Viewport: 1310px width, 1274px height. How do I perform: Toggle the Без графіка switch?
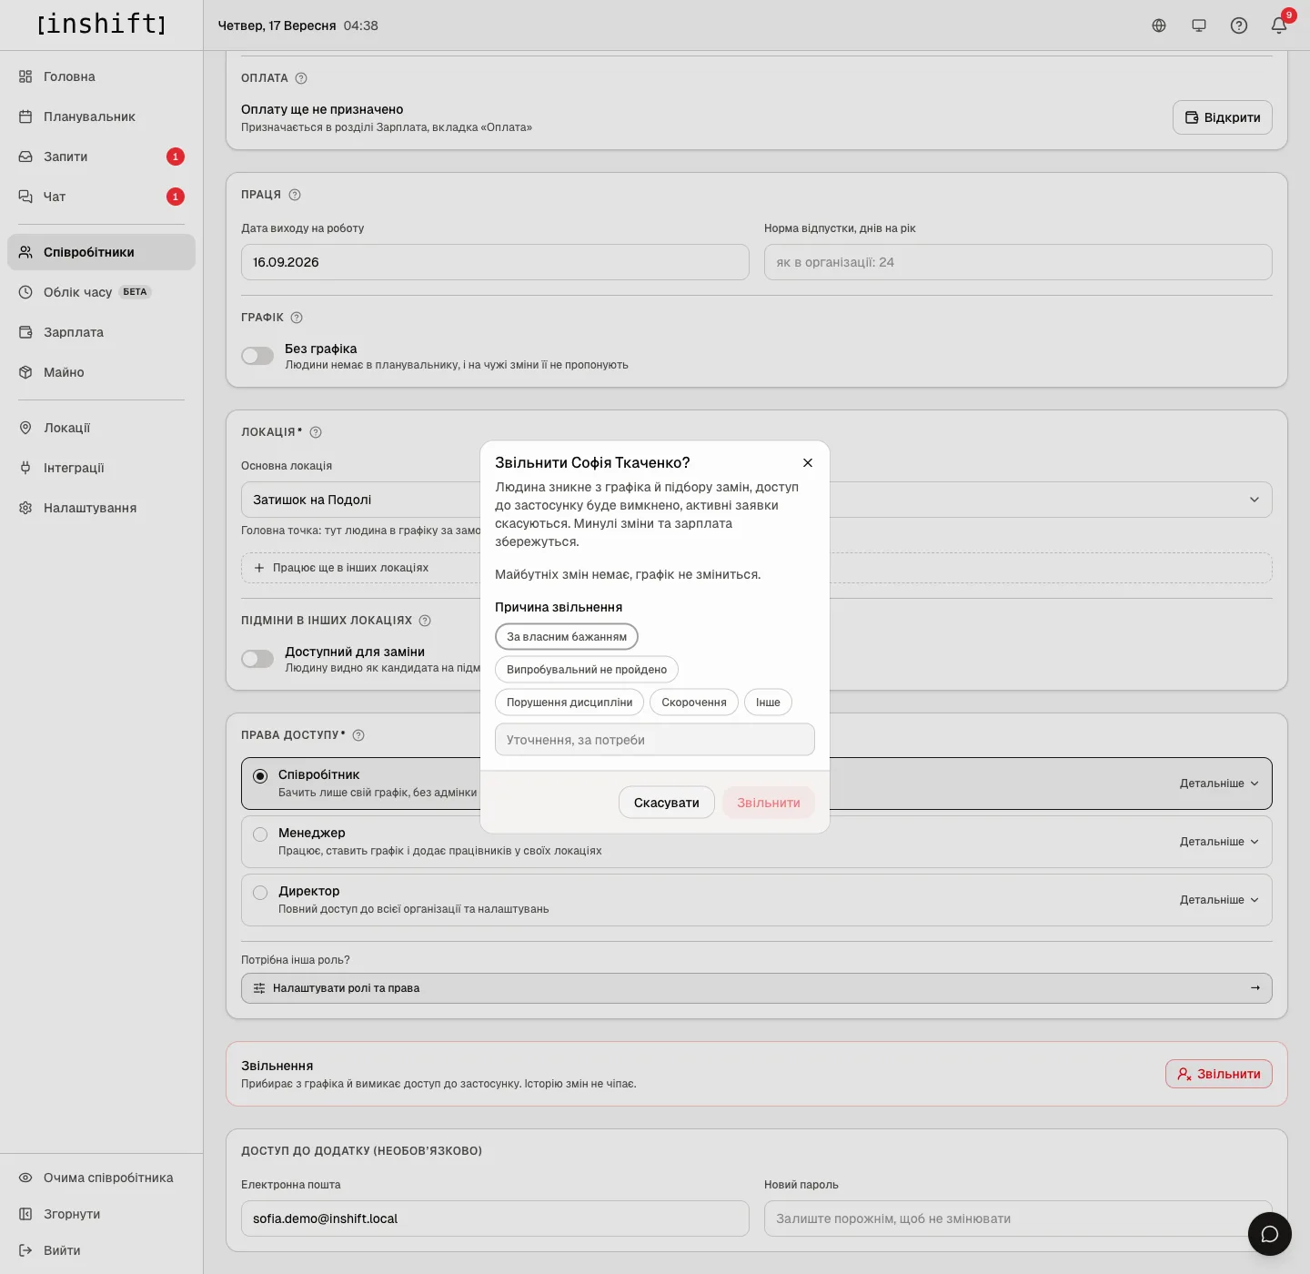click(x=257, y=356)
